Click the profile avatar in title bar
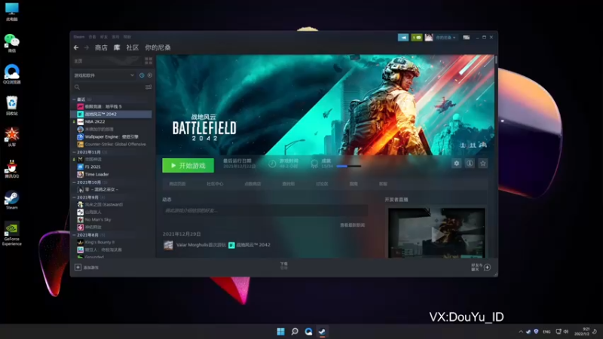The image size is (603, 339). tap(429, 37)
